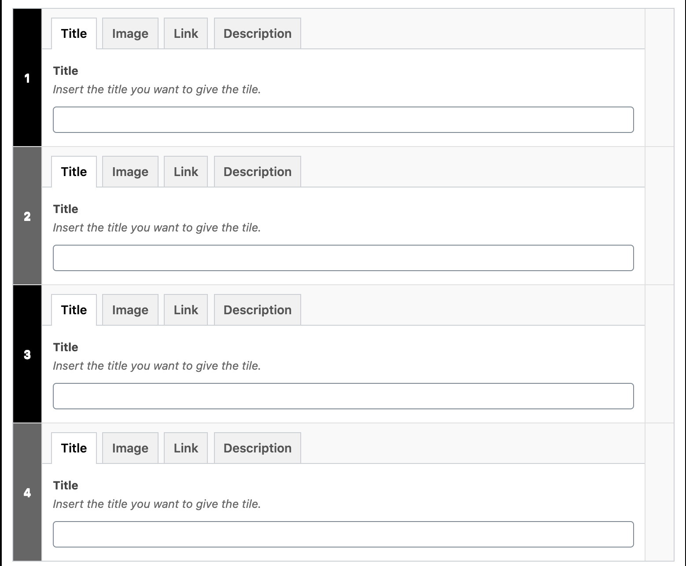The image size is (686, 566).
Task: Switch to Link tab in row 3
Action: click(x=185, y=310)
